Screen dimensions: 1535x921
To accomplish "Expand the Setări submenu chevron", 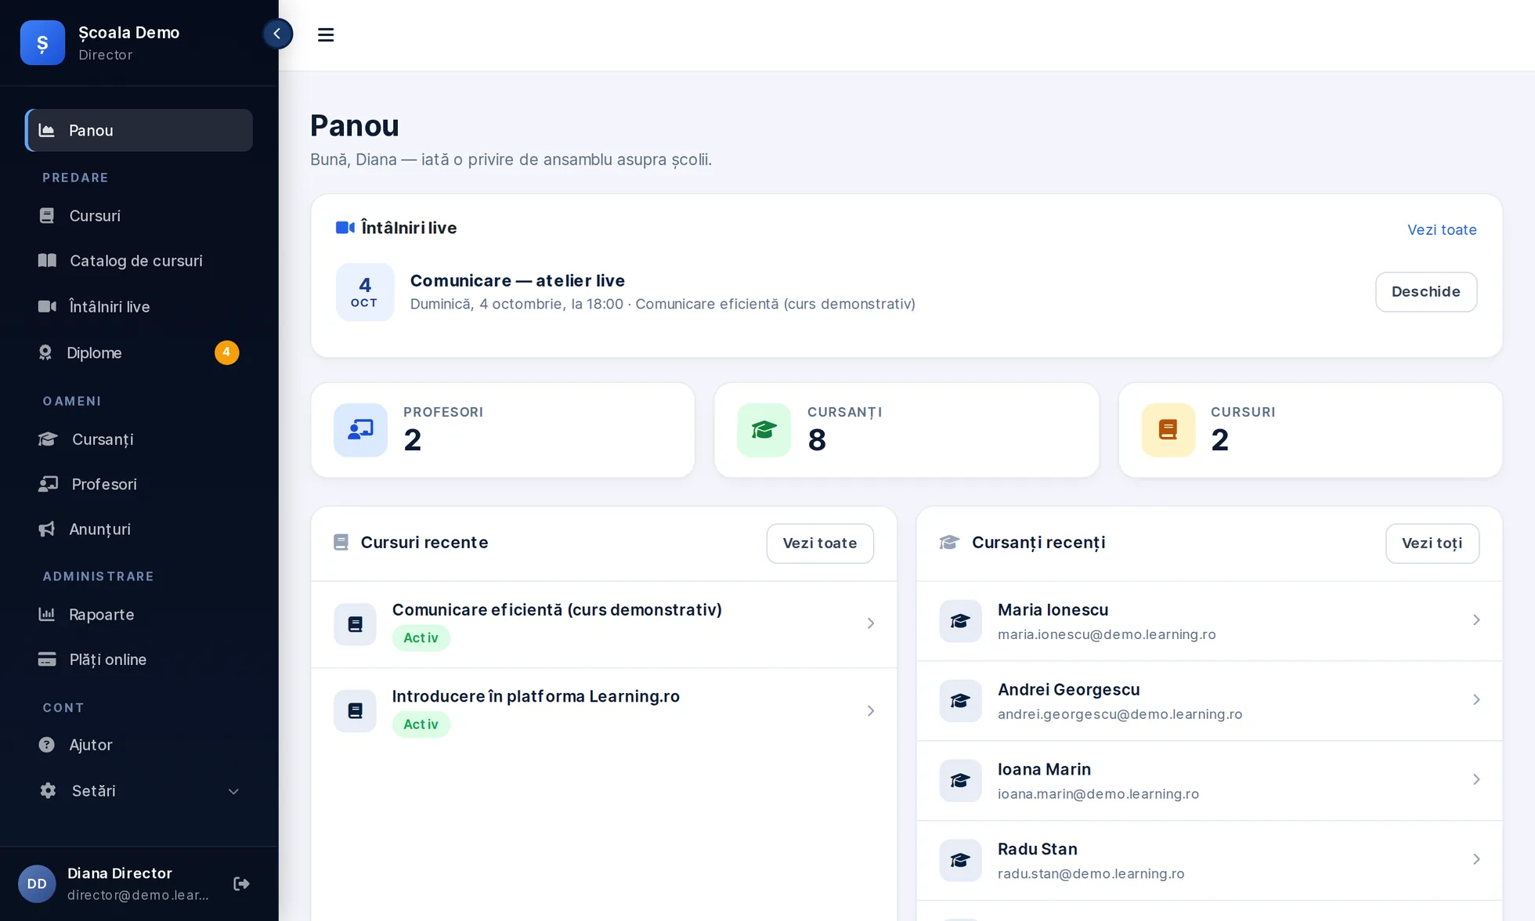I will point(233,792).
